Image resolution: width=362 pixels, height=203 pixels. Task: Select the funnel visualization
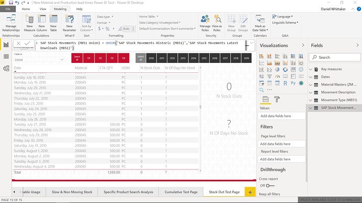pos(269,77)
